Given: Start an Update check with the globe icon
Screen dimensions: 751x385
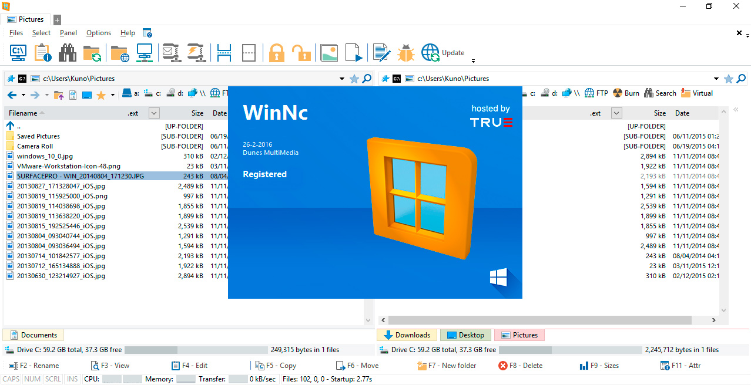Looking at the screenshot, I should [x=431, y=52].
